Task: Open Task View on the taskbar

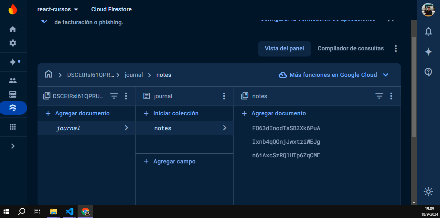Action: 37,212
